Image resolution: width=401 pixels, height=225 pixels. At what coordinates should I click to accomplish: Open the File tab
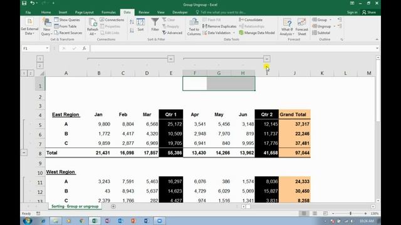tap(28, 12)
